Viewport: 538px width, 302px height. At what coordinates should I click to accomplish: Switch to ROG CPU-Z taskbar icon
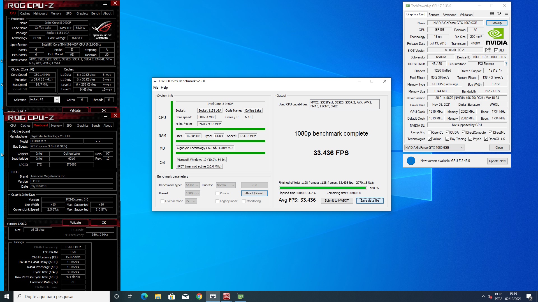[x=226, y=296]
